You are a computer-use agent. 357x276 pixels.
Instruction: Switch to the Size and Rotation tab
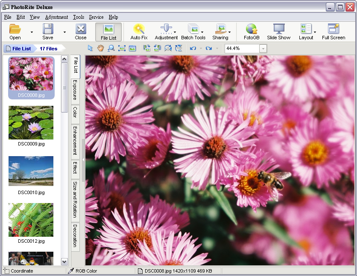(75, 199)
